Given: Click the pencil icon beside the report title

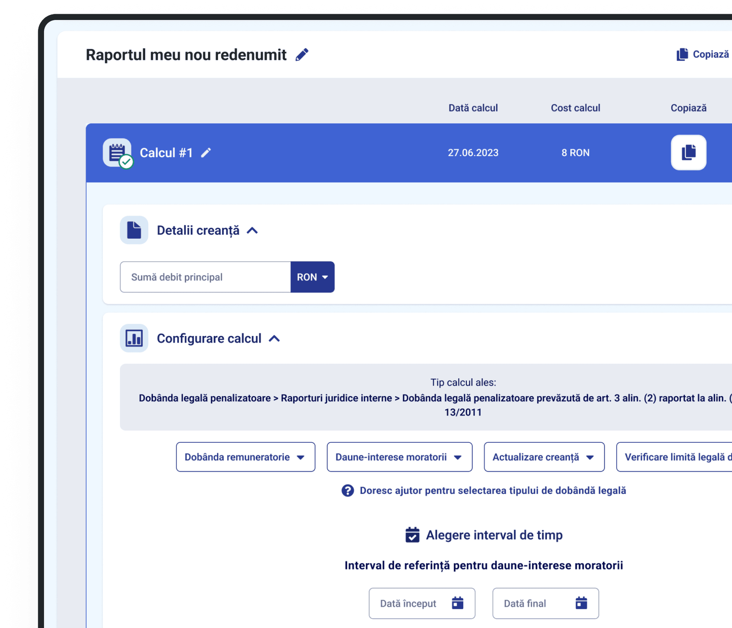Looking at the screenshot, I should (x=302, y=55).
